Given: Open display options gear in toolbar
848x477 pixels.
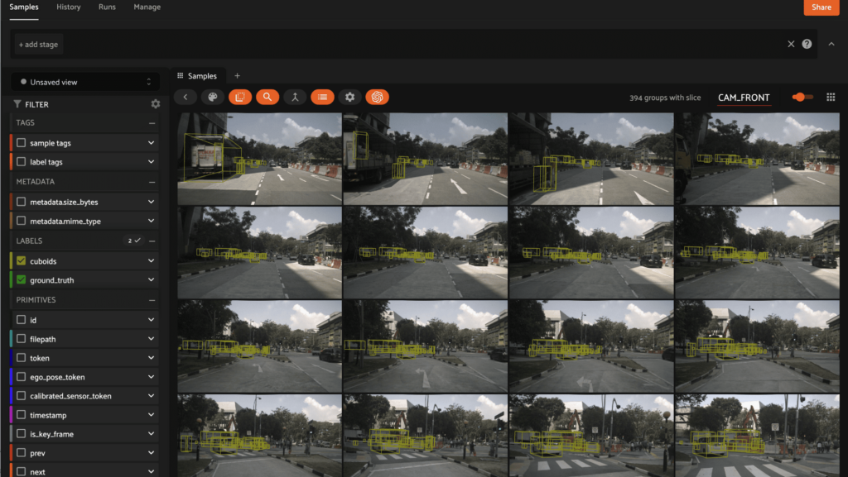Looking at the screenshot, I should [x=350, y=97].
